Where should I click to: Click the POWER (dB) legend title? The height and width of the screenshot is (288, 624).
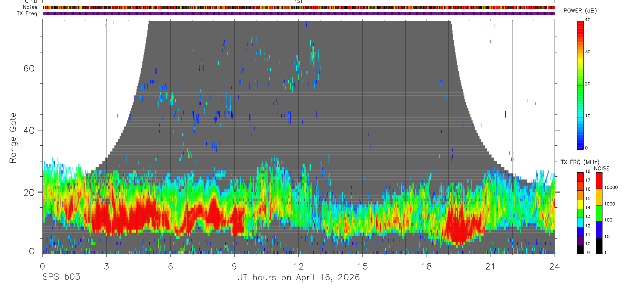pyautogui.click(x=580, y=11)
